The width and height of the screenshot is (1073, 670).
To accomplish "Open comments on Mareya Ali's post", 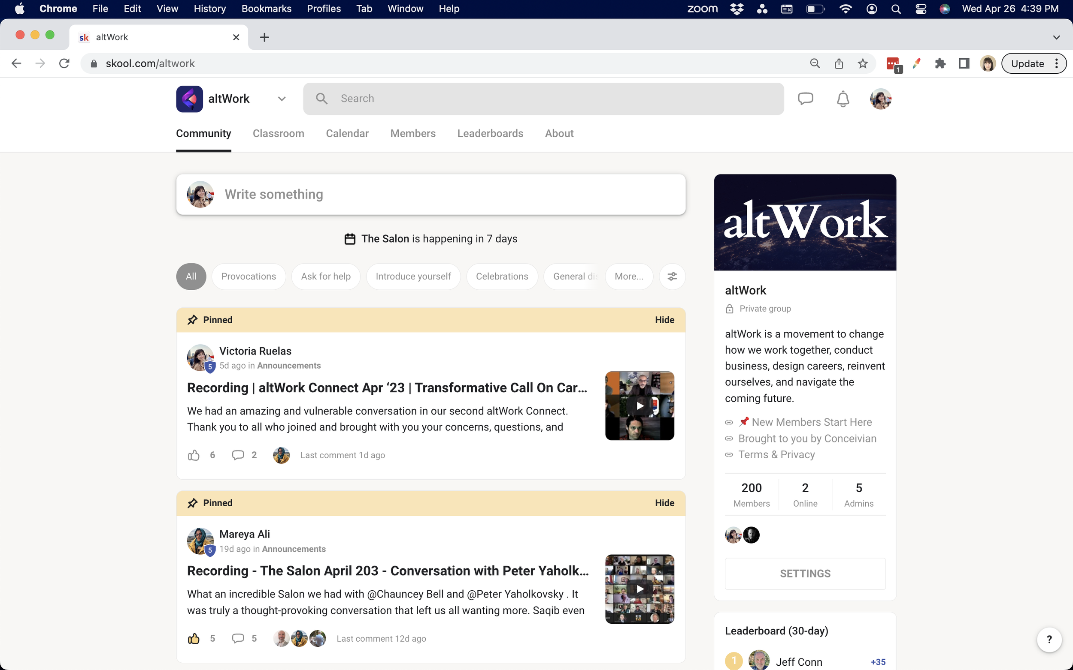I will click(238, 638).
